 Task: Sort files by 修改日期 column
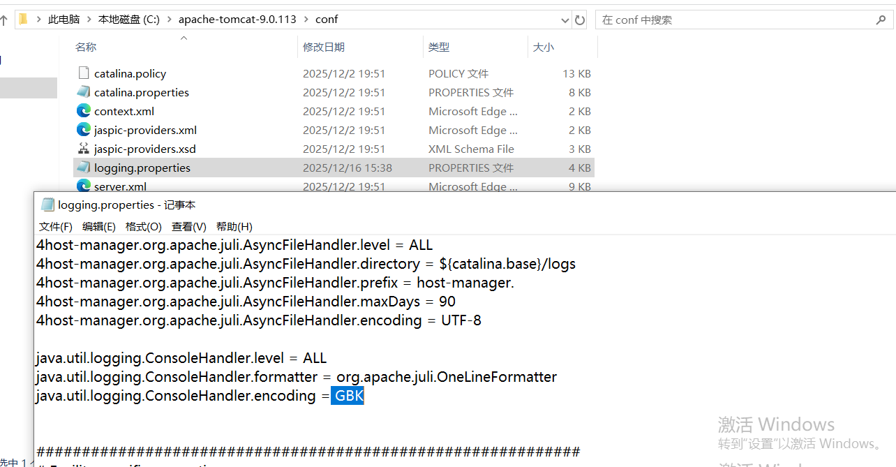[x=324, y=47]
